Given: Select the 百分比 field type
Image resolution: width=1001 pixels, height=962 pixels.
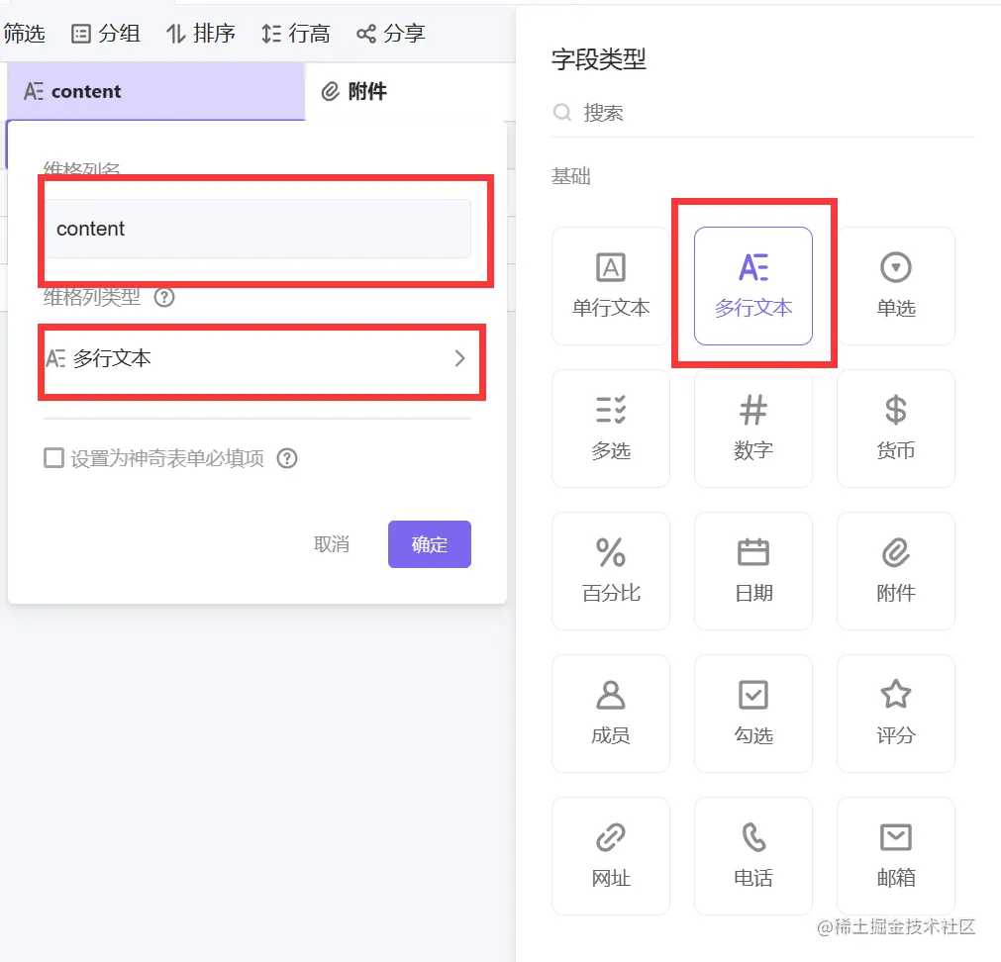Looking at the screenshot, I should pos(610,571).
